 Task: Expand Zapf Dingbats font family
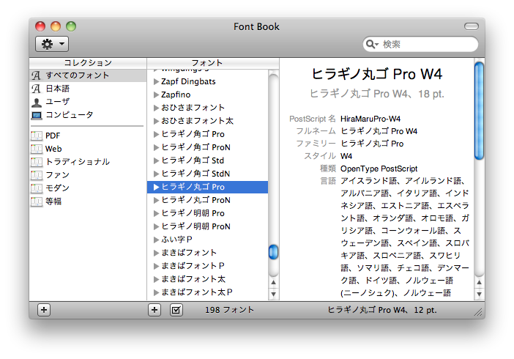157,82
